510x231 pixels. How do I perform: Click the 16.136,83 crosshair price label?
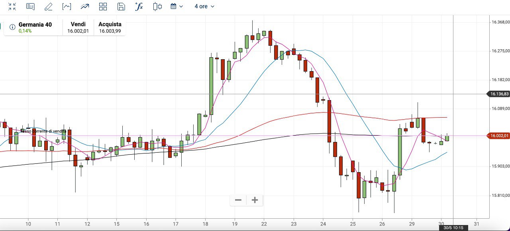pyautogui.click(x=498, y=94)
